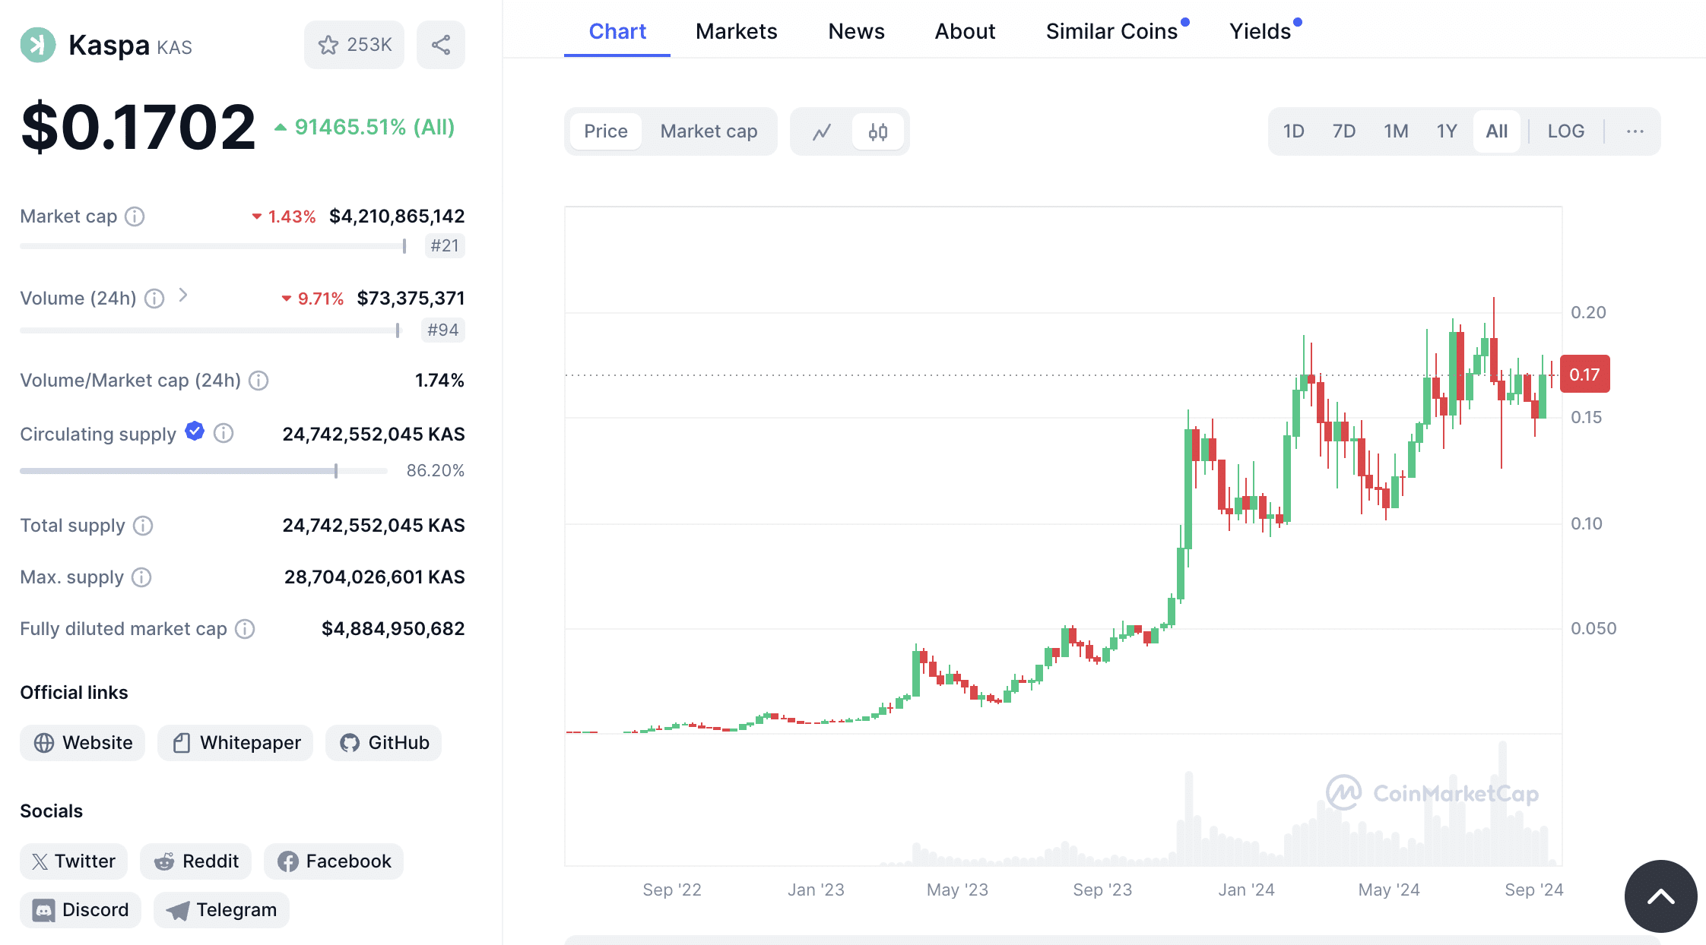Click the 0.17 current price marker
This screenshot has width=1706, height=945.
click(1585, 375)
